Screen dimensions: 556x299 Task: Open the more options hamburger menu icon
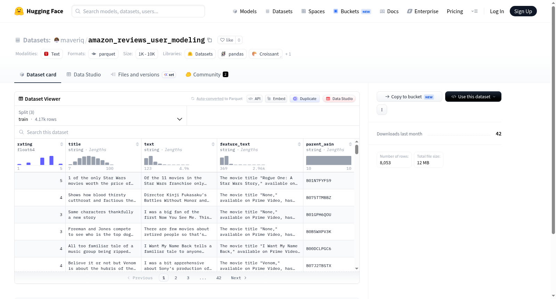click(x=474, y=11)
